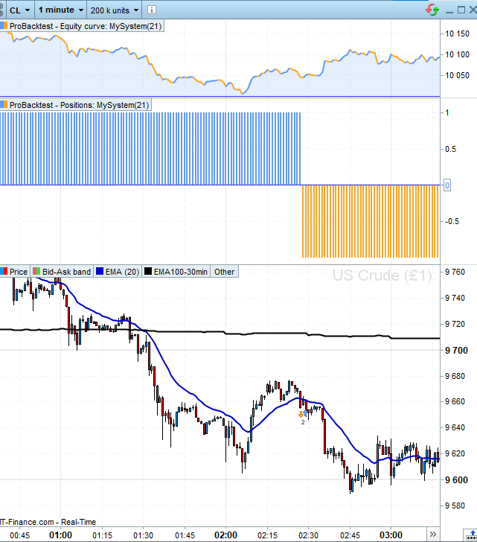The width and height of the screenshot is (477, 542).
Task: Click the Positions label color icon
Action: pyautogui.click(x=4, y=105)
